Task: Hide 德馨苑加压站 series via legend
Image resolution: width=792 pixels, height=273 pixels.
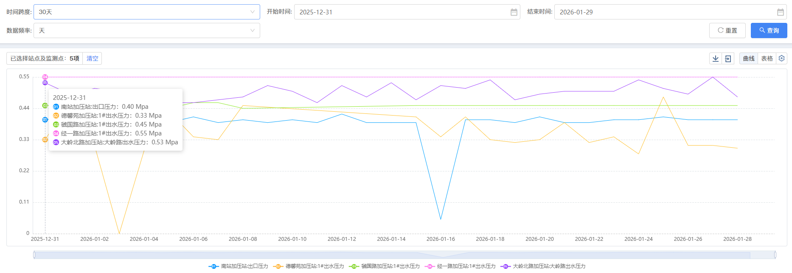Action: point(309,266)
